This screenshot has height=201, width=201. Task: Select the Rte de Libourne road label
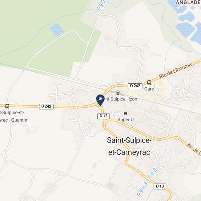tap(175, 71)
